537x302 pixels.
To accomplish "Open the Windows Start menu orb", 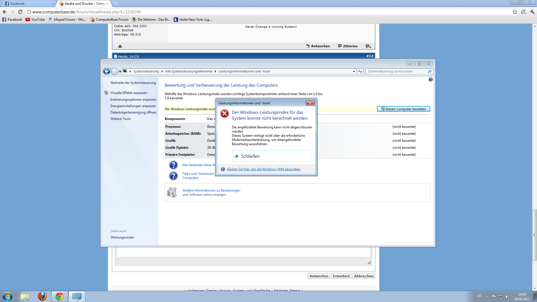I will 8,296.
